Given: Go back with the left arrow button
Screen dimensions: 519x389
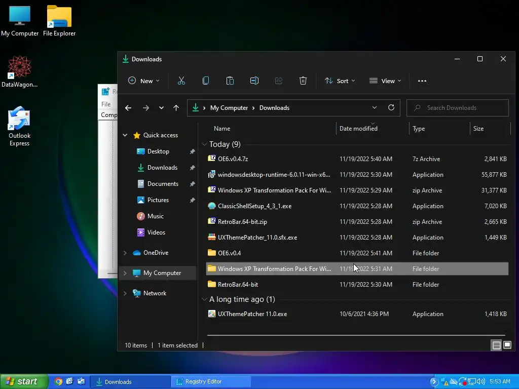Looking at the screenshot, I should click(128, 108).
